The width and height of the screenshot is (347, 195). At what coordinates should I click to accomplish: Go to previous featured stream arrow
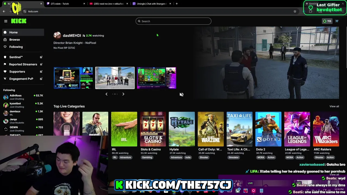point(106,94)
